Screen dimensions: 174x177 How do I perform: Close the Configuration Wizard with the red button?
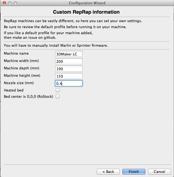pos(4,3)
